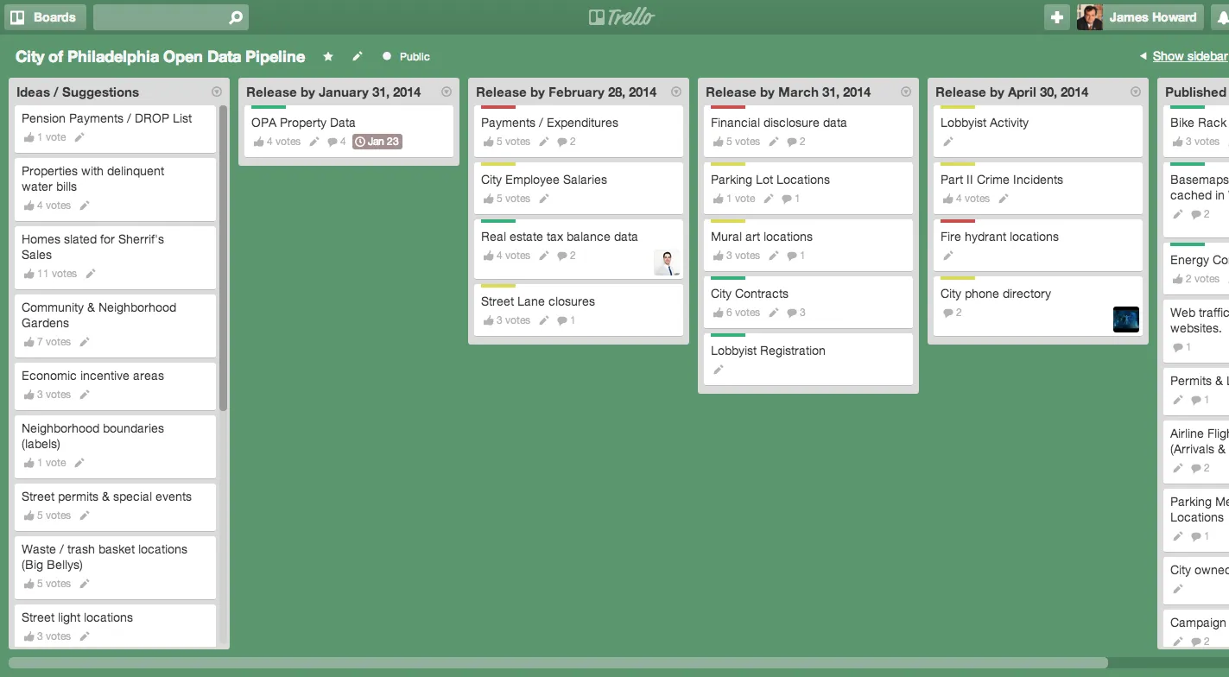Open Release by April 30 list menu

[x=1136, y=92]
